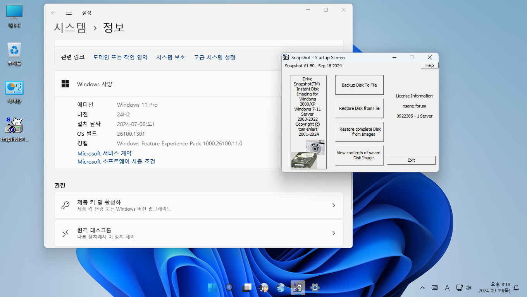Expand 제품 키 및 활성화 chevron
The image size is (527, 297).
[x=334, y=205]
